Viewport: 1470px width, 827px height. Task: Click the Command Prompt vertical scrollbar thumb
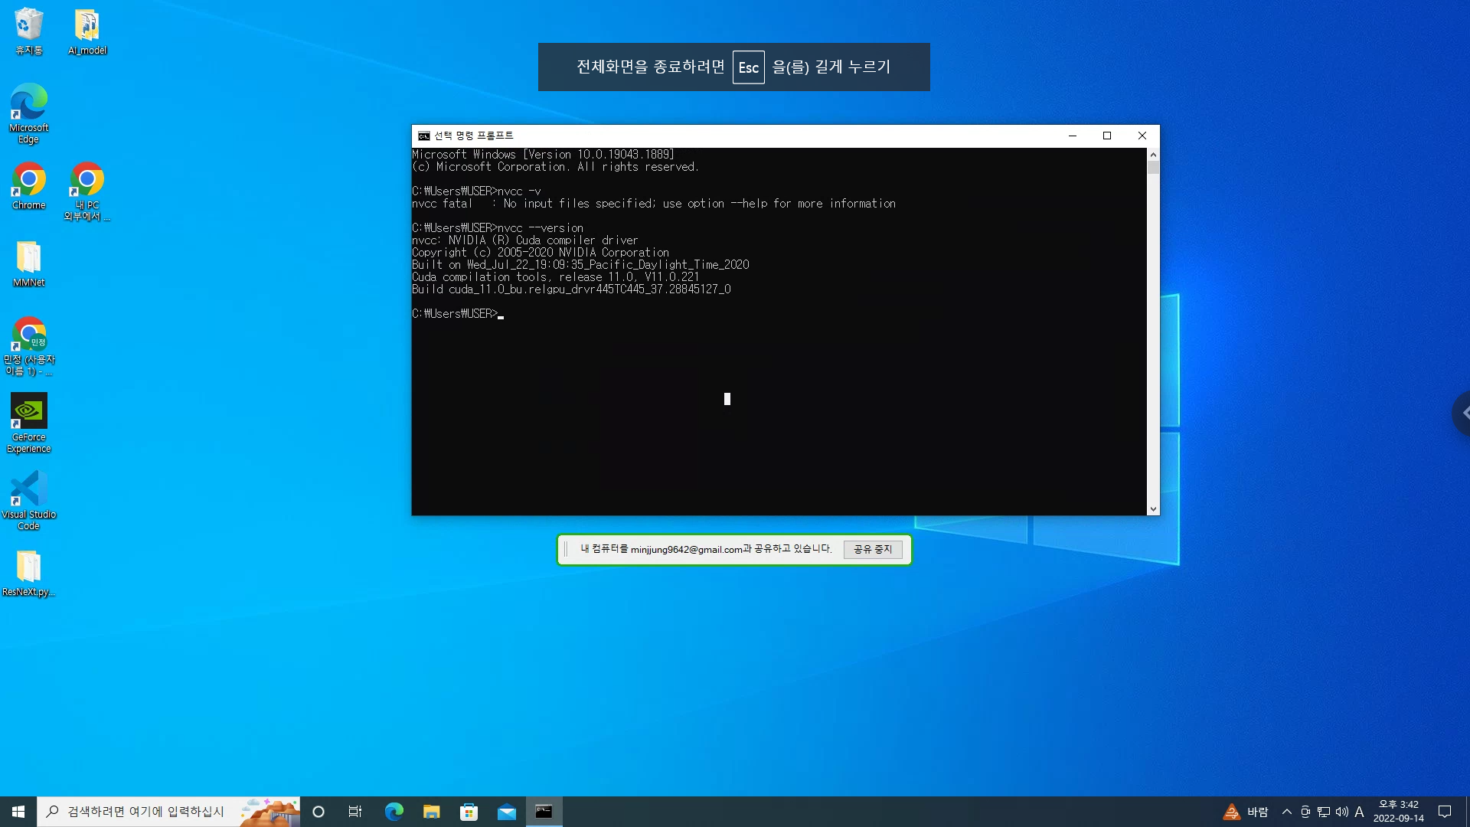tap(1153, 167)
